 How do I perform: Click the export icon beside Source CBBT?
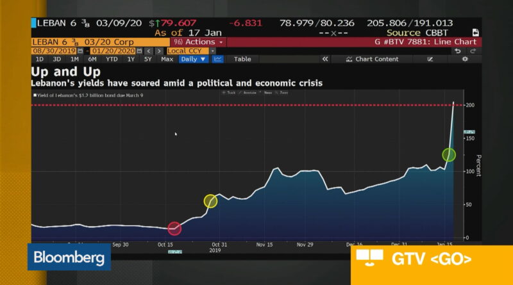pyautogui.click(x=475, y=33)
